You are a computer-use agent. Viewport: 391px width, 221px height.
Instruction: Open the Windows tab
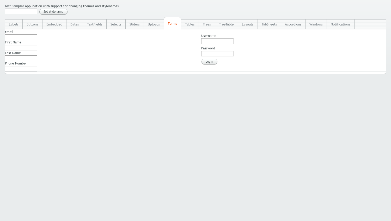point(316,24)
